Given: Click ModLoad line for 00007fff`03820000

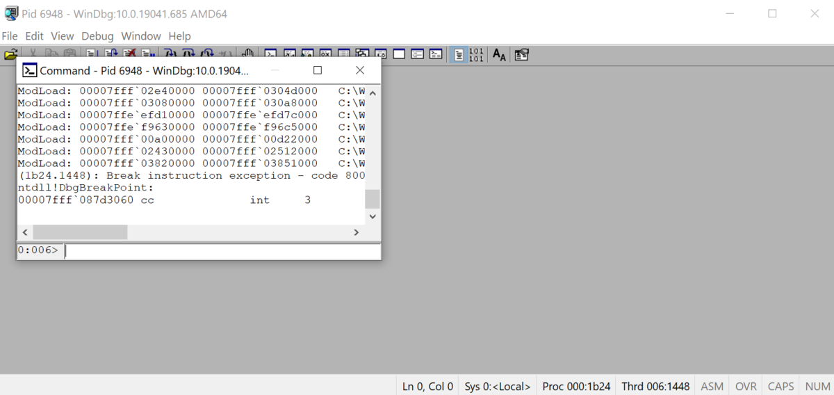Looking at the screenshot, I should 191,163.
